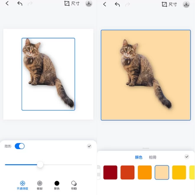
Task: Go back using right screen's back chevron
Action: [x=105, y=4]
